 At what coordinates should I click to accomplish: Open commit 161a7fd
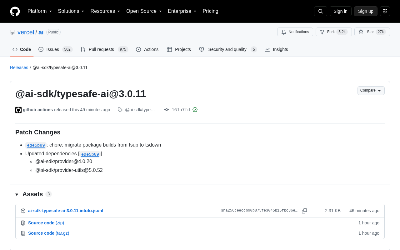click(181, 110)
